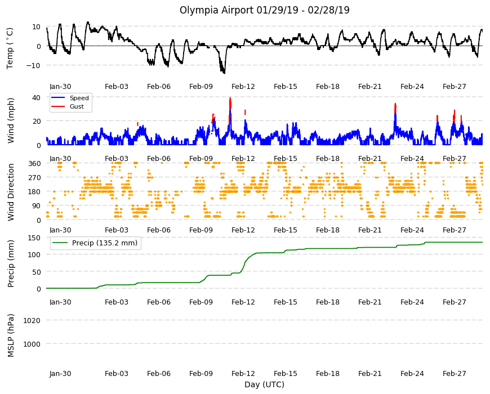The image size is (490, 394).
Task: Click the Precip (mm) axis label
Action: (x=11, y=263)
